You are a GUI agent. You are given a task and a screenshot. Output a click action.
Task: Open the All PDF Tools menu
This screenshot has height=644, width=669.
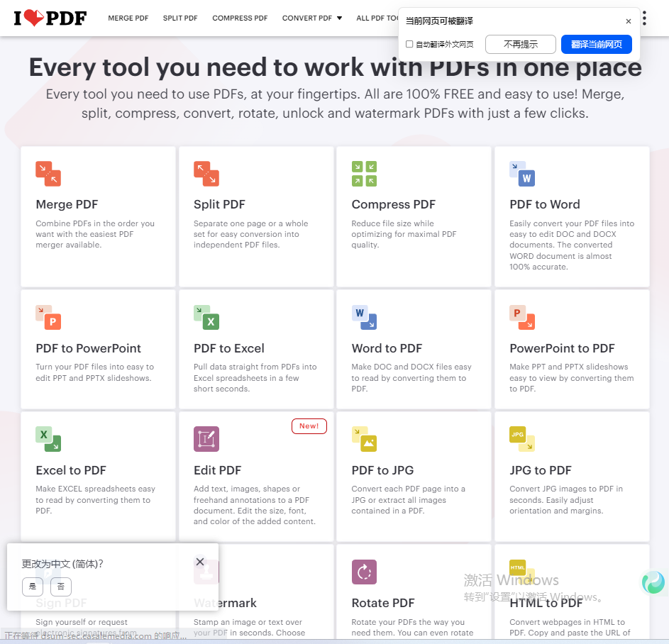click(377, 18)
